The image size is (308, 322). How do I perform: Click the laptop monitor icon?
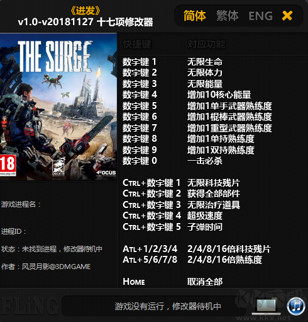click(267, 307)
